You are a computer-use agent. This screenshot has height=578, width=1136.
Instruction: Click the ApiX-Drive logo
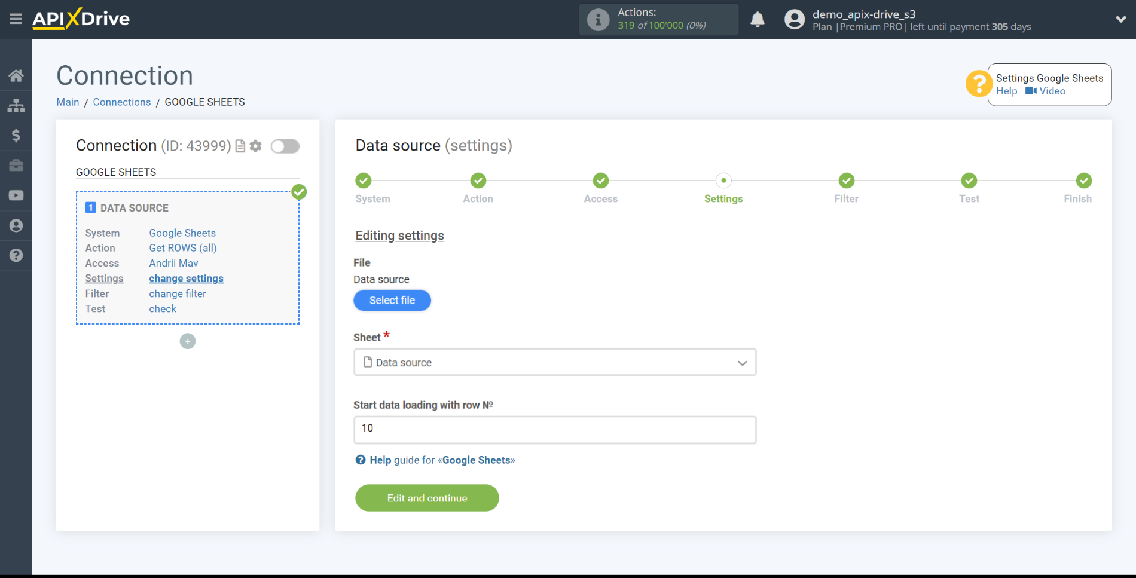(81, 19)
